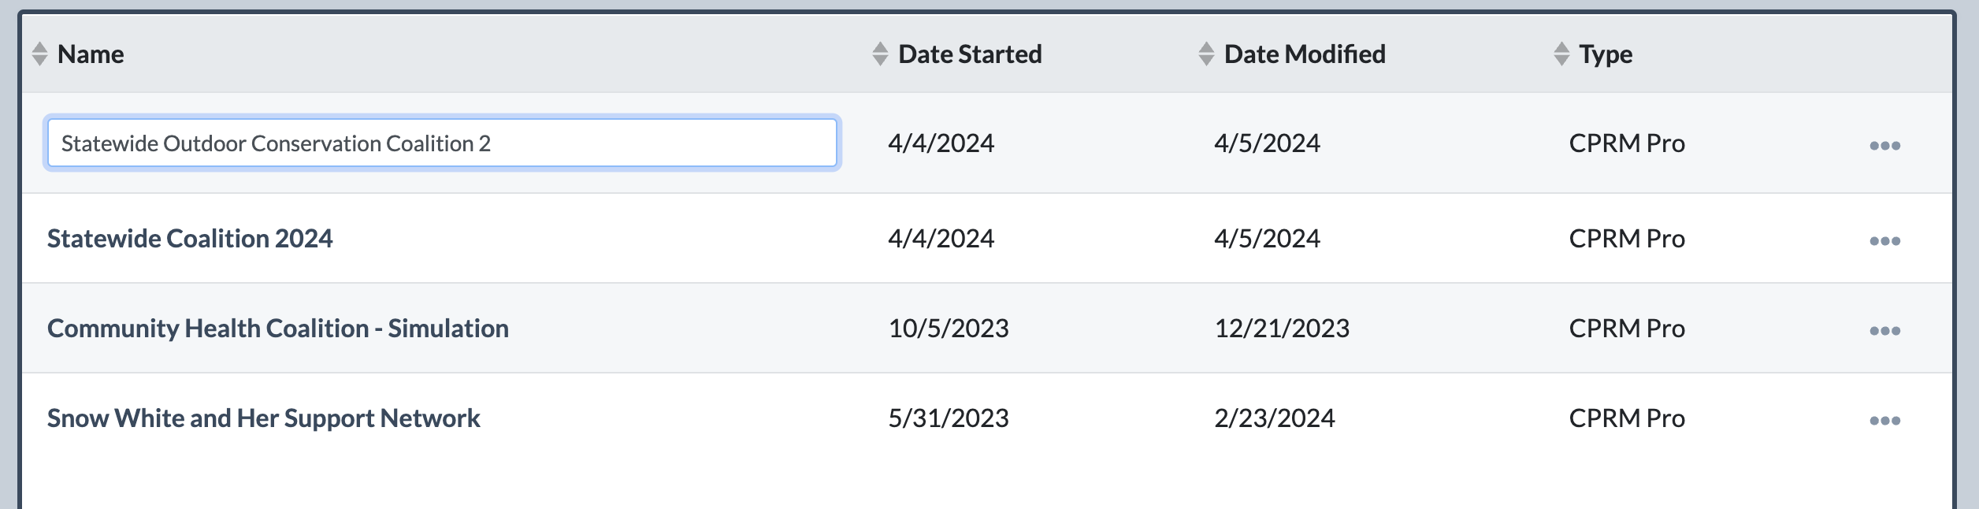The image size is (1979, 509).
Task: Click the Name column sort arrows
Action: click(x=39, y=54)
